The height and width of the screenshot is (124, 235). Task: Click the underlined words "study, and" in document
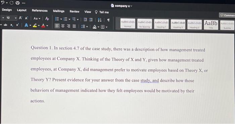150,80
